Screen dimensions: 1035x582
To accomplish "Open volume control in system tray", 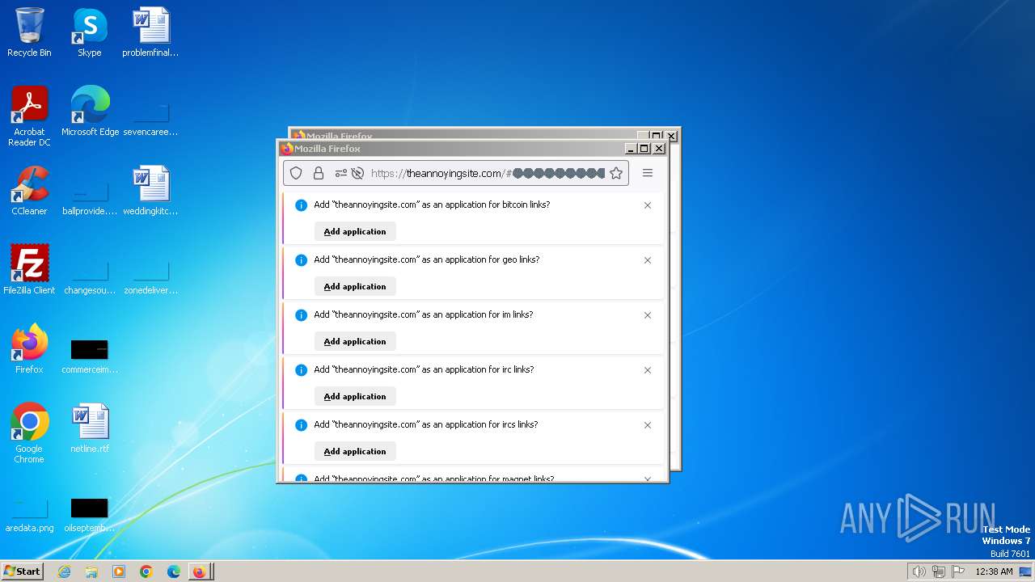I will click(919, 571).
